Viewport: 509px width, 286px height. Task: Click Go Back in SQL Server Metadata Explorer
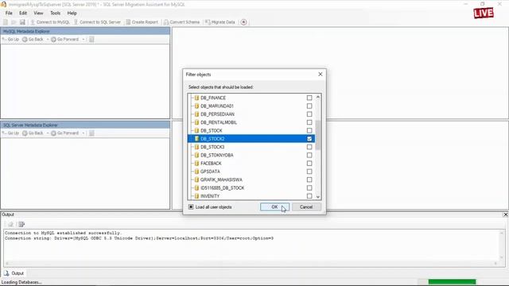(x=33, y=133)
